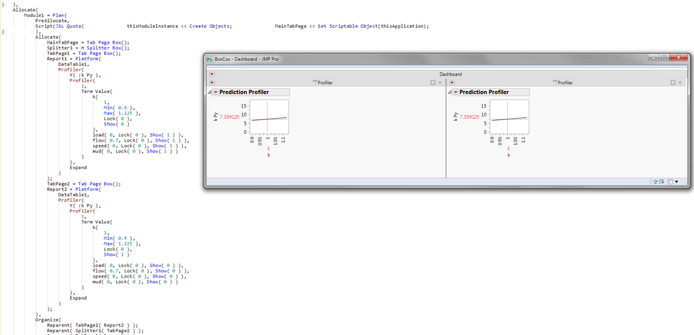Click the Dashboard title bar label
The image size is (694, 335).
(x=451, y=74)
